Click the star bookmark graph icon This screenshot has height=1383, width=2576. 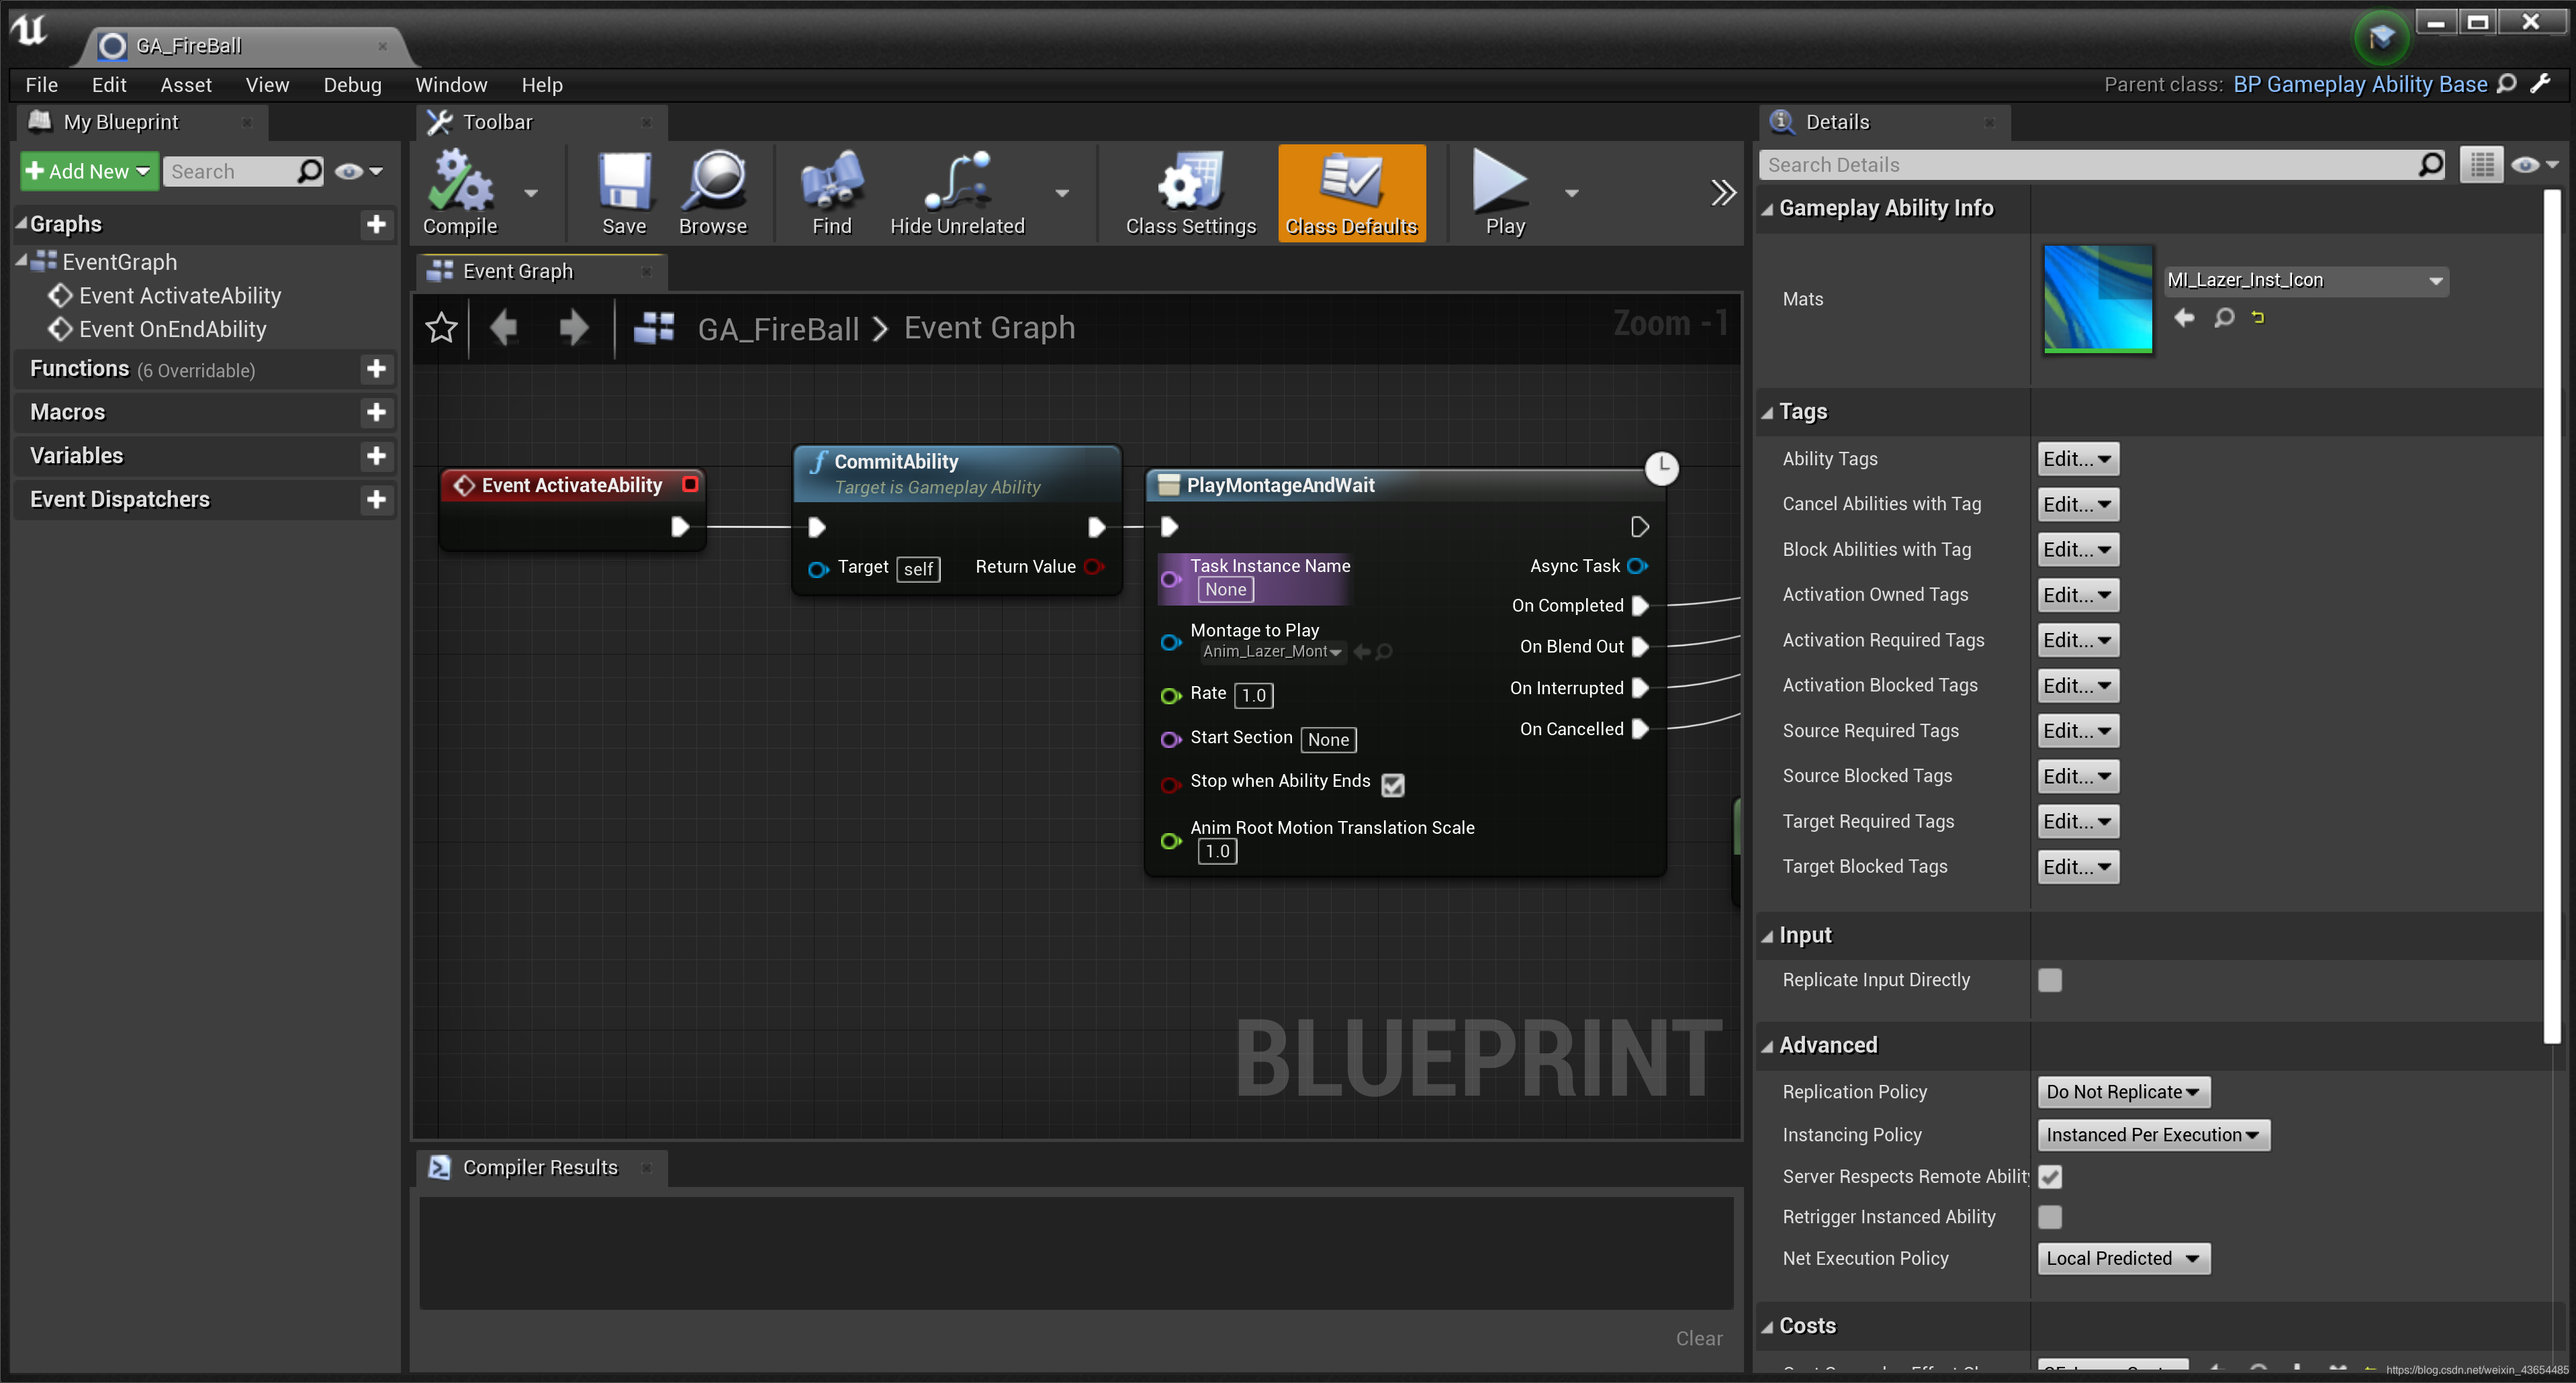pos(441,328)
